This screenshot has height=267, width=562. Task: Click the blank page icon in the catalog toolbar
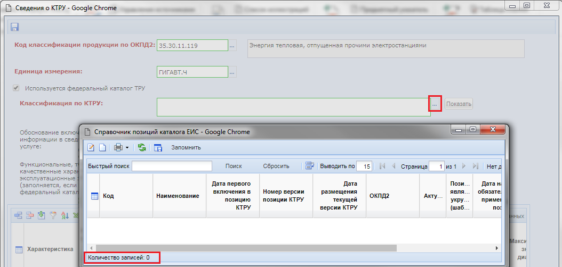(102, 147)
